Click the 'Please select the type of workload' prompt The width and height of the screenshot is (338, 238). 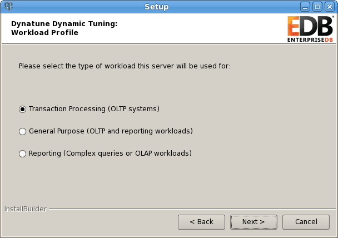(125, 66)
